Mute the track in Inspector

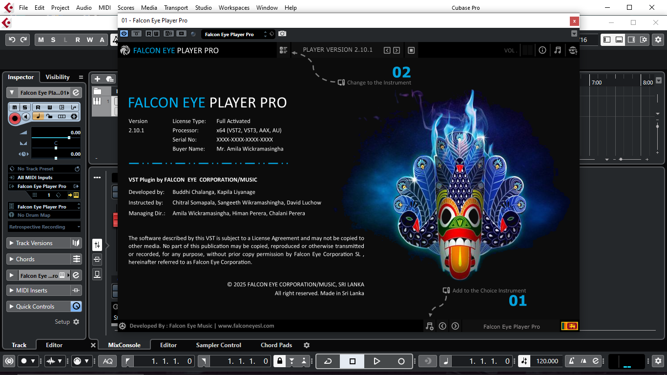point(15,107)
